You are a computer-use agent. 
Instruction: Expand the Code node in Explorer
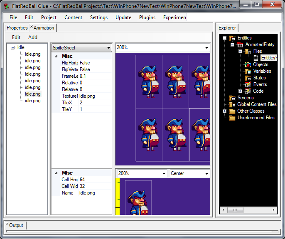pos(240,91)
